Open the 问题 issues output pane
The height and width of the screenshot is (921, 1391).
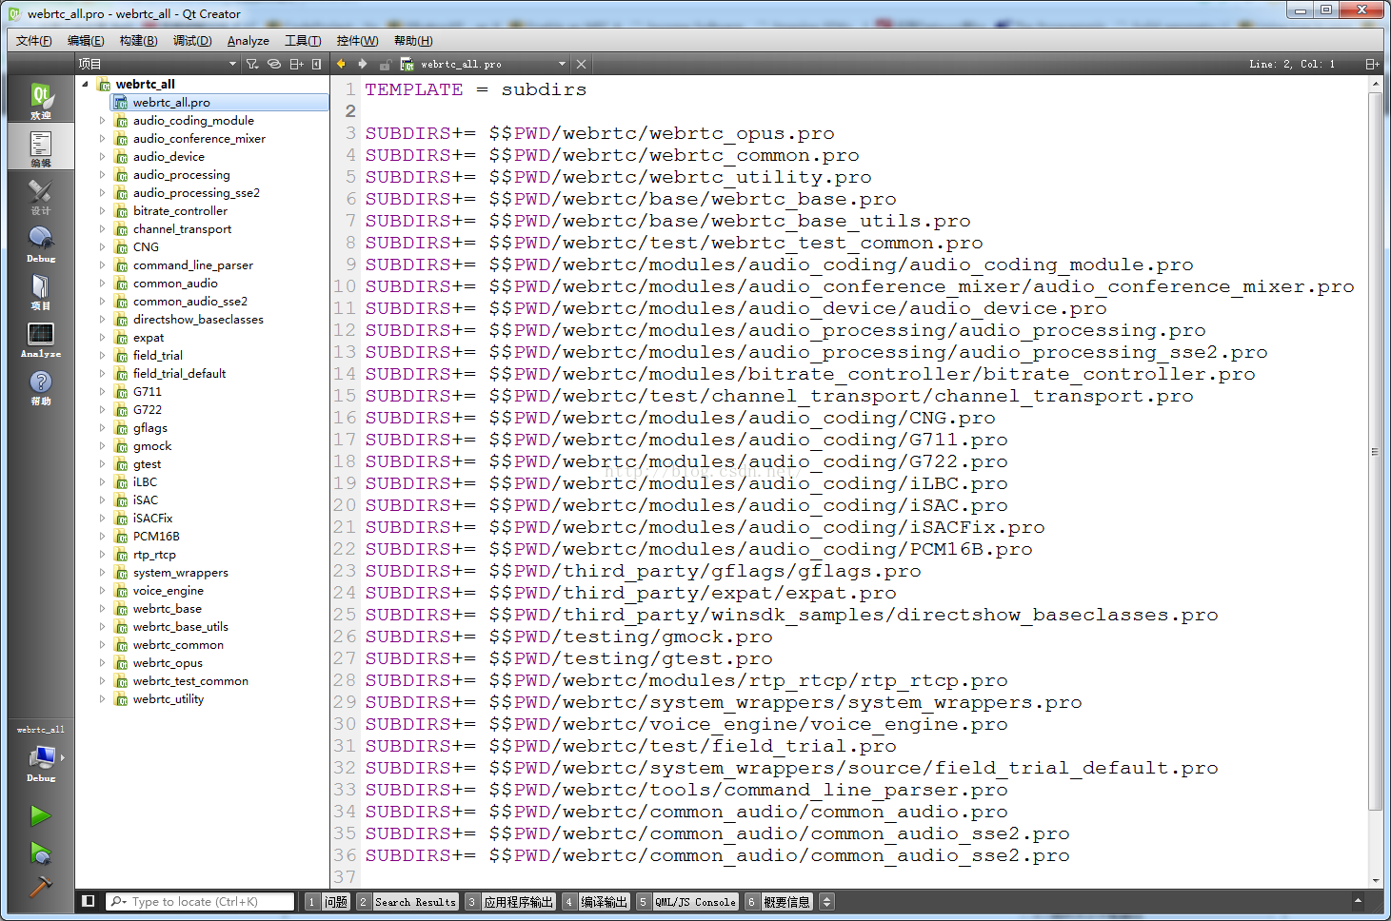tap(327, 901)
